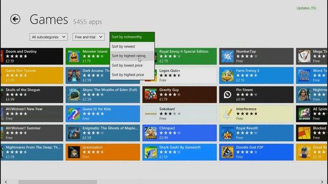Click the Interference game title
This screenshot has height=184, width=328.
pos(246,109)
